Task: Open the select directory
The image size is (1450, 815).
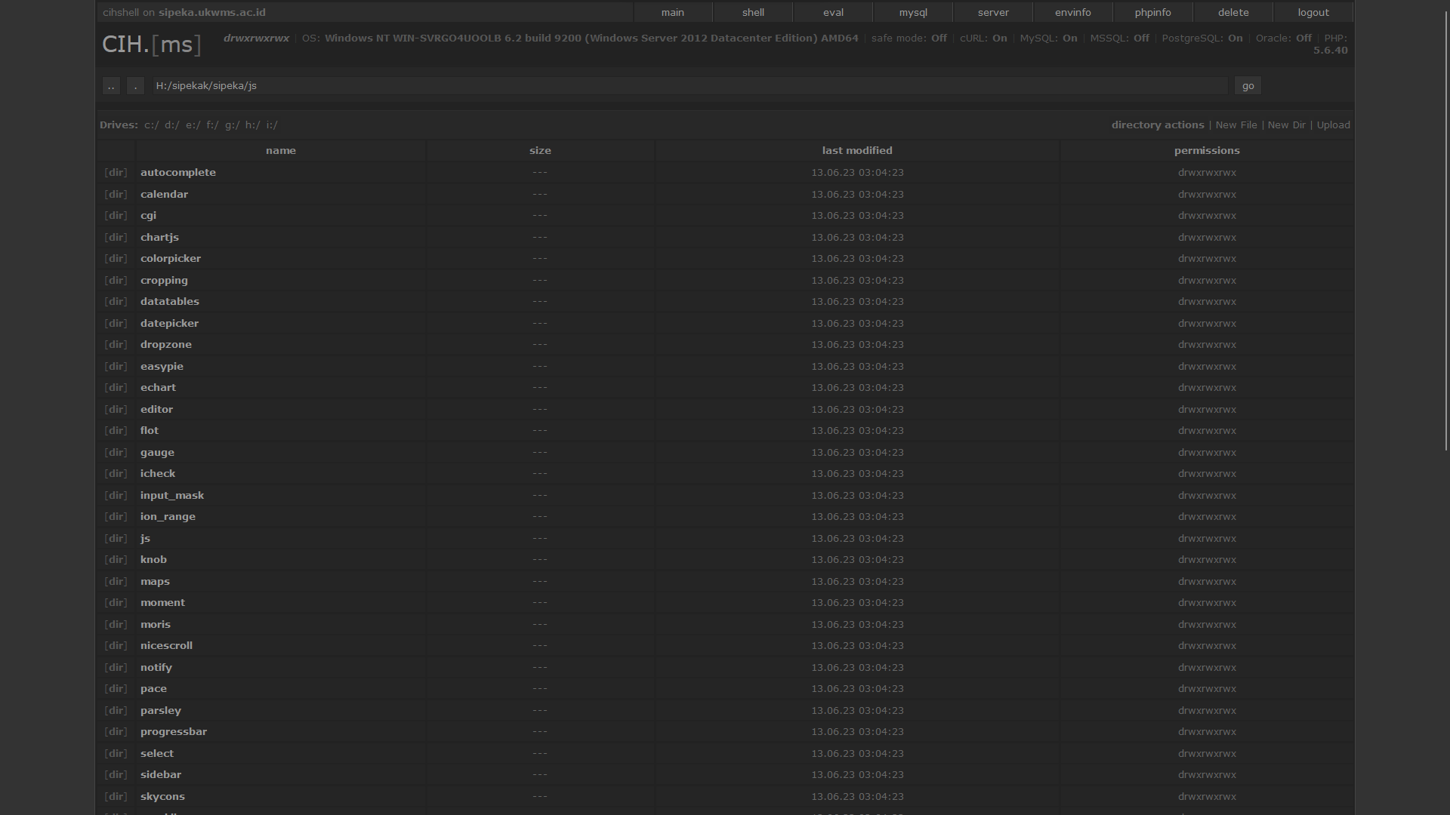Action: (x=157, y=754)
